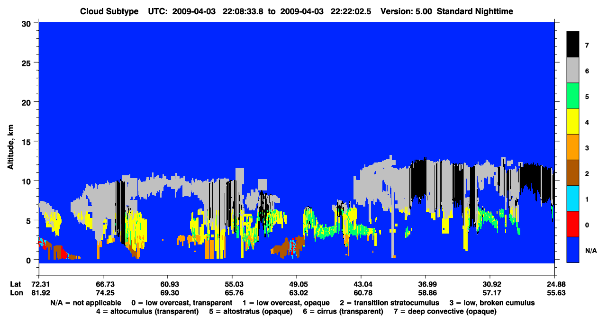Image resolution: width=616 pixels, height=316 pixels.
Task: Click the gray cirrus swatch labeled 6
Action: [573, 70]
